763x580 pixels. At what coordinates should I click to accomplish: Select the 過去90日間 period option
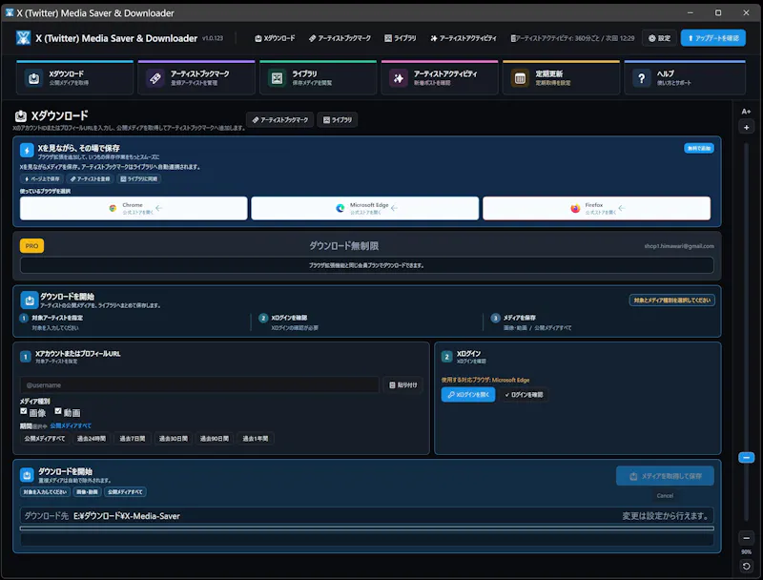tap(214, 439)
